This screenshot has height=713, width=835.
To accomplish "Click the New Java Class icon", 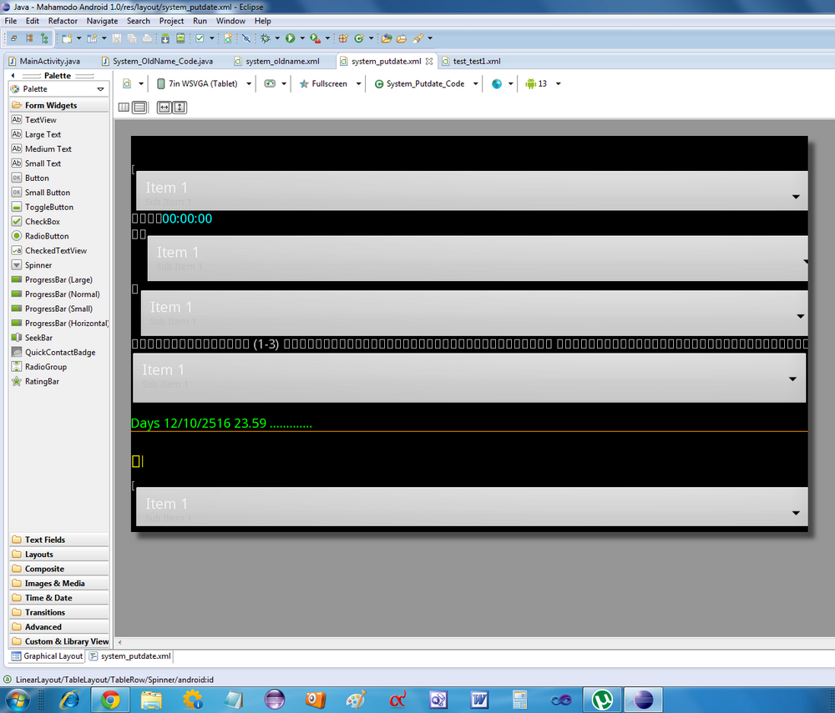I will click(x=359, y=38).
